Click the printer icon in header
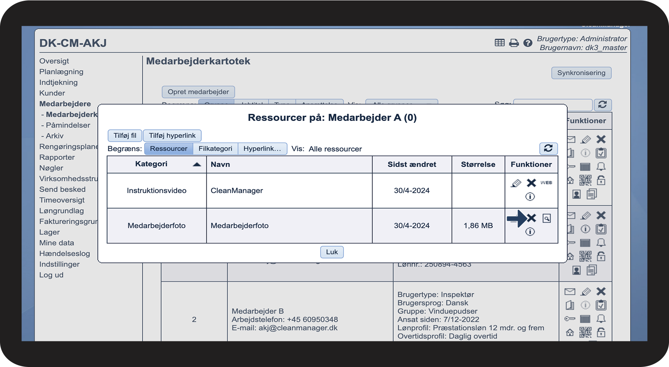The image size is (669, 367). pyautogui.click(x=514, y=43)
